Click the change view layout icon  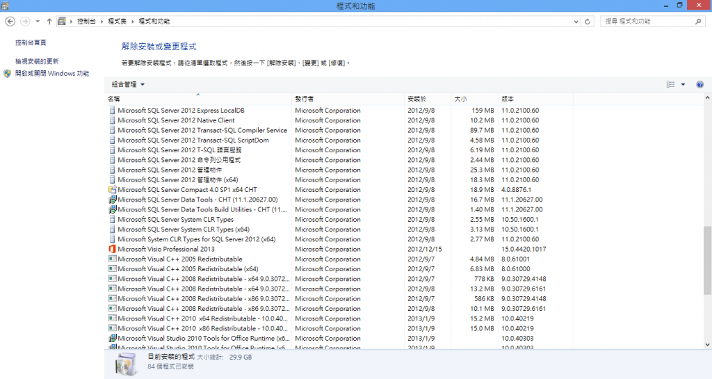click(x=670, y=84)
